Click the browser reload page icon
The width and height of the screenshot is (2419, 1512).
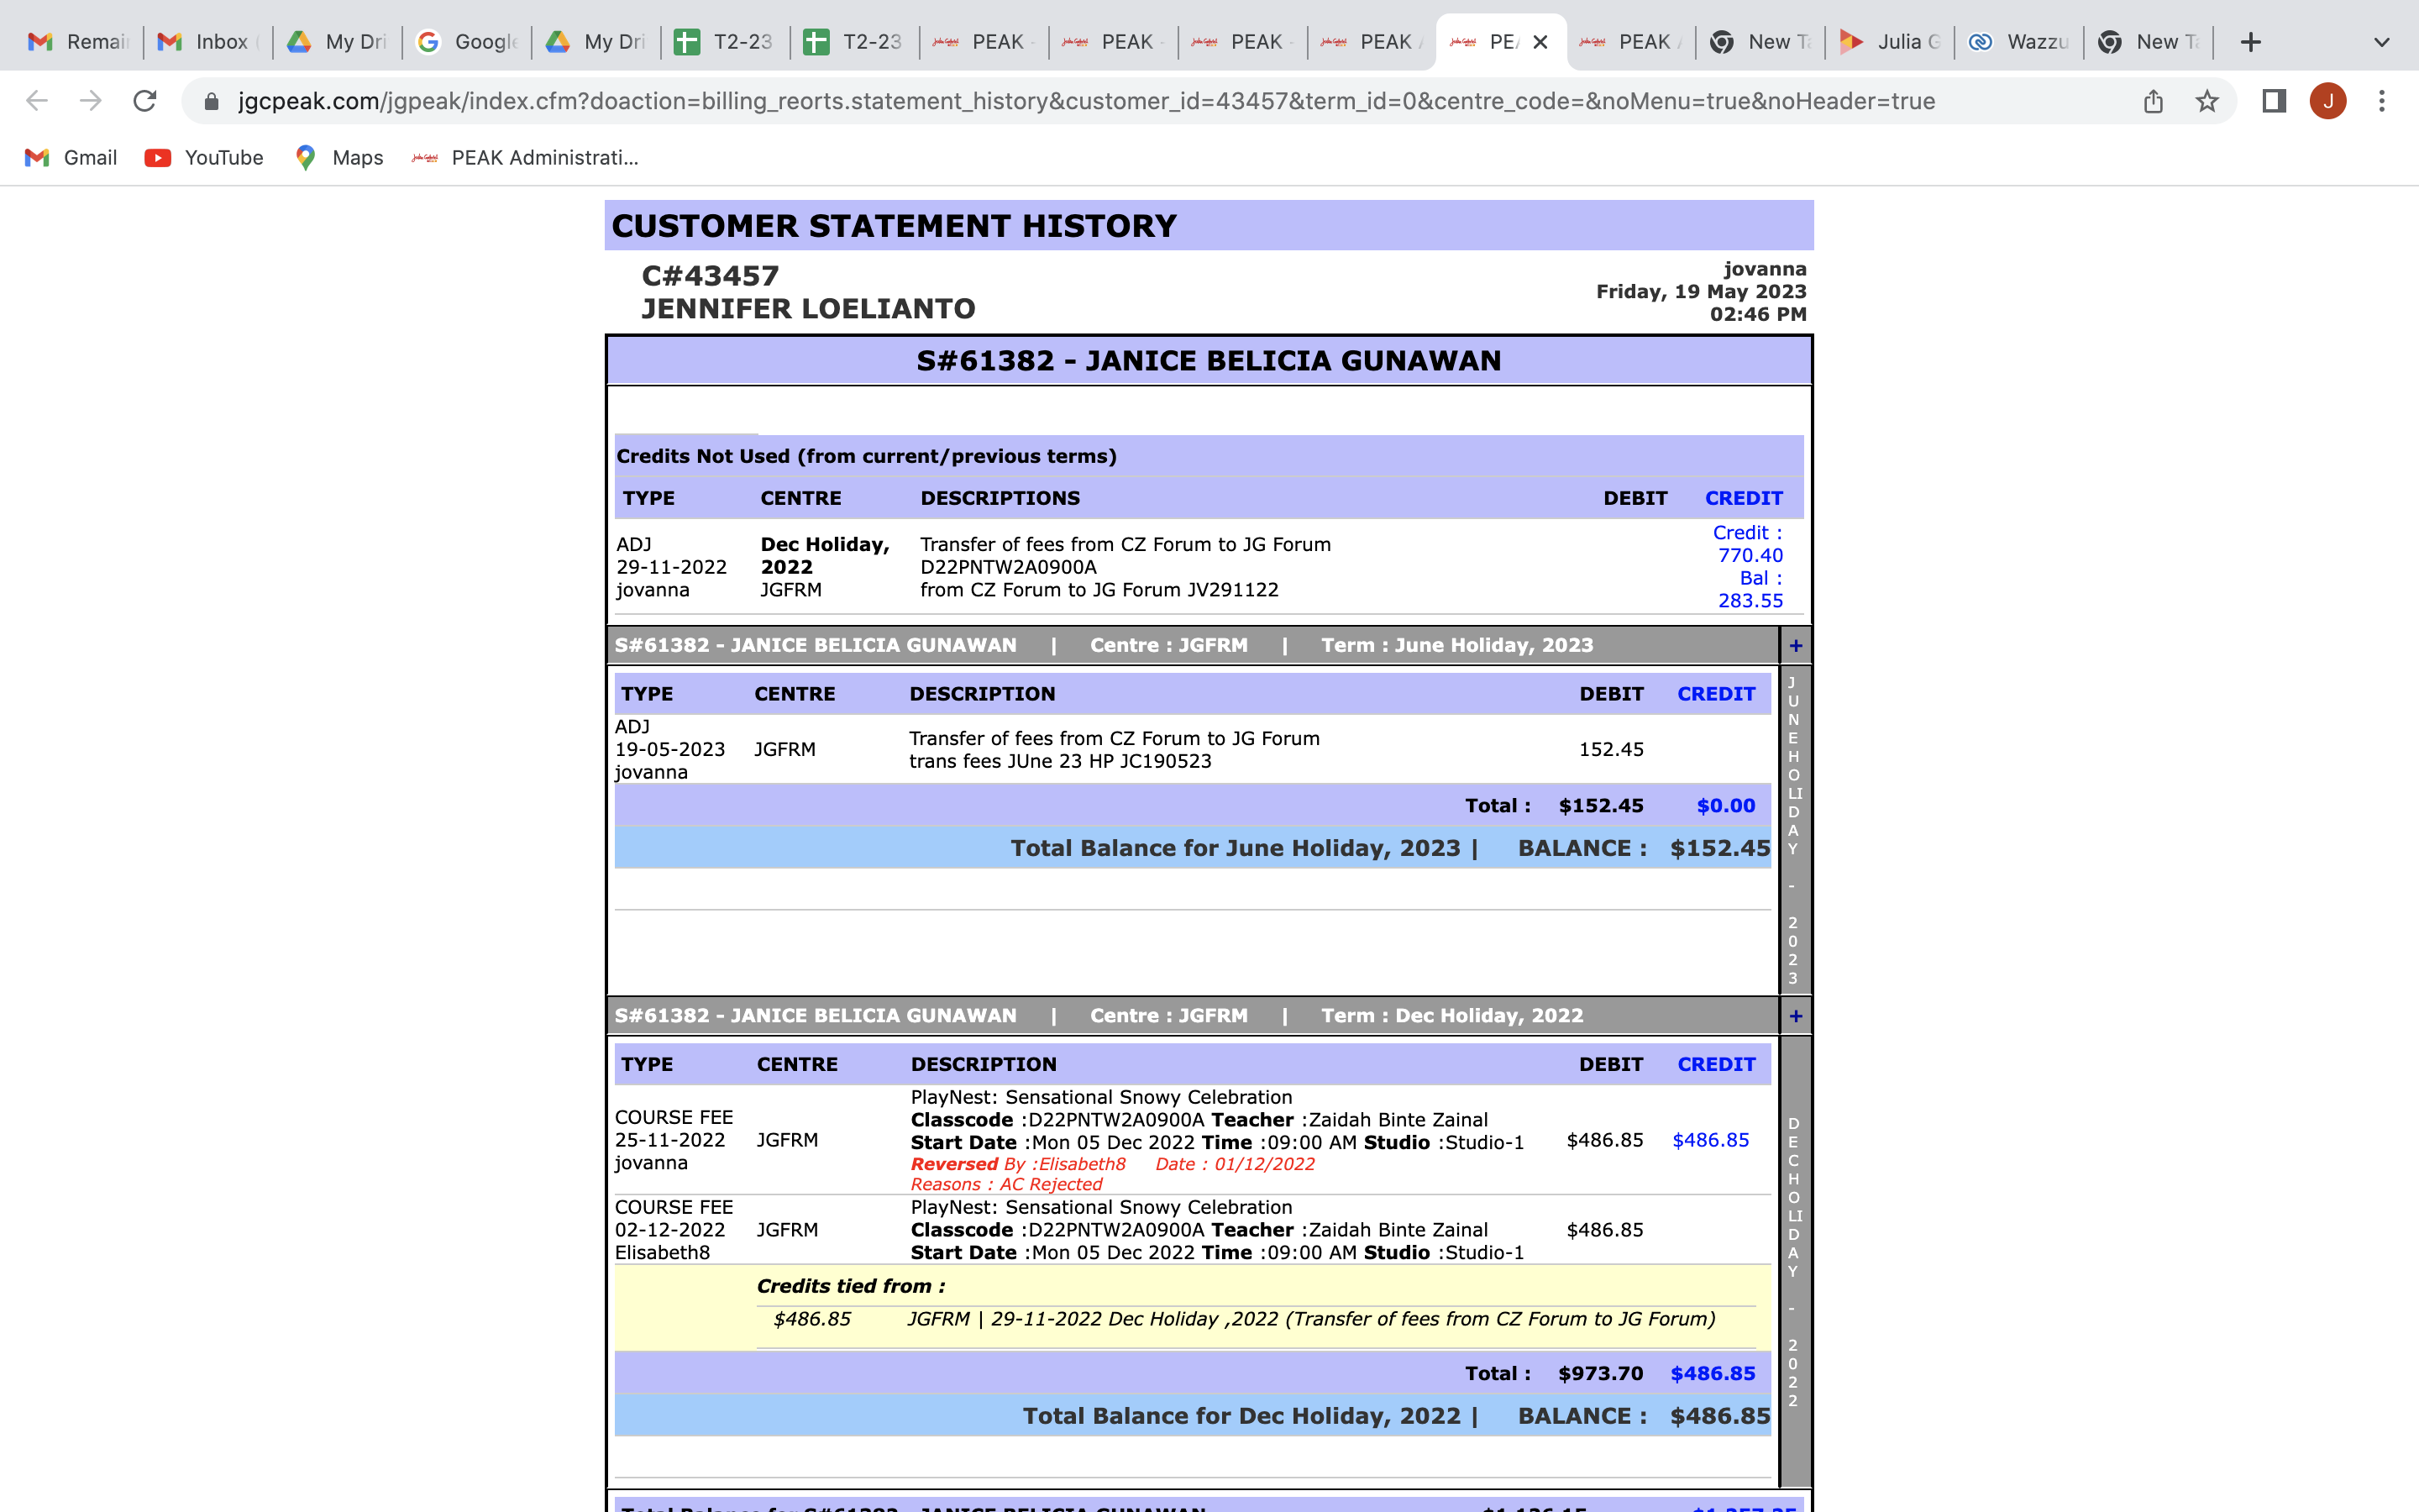(145, 101)
